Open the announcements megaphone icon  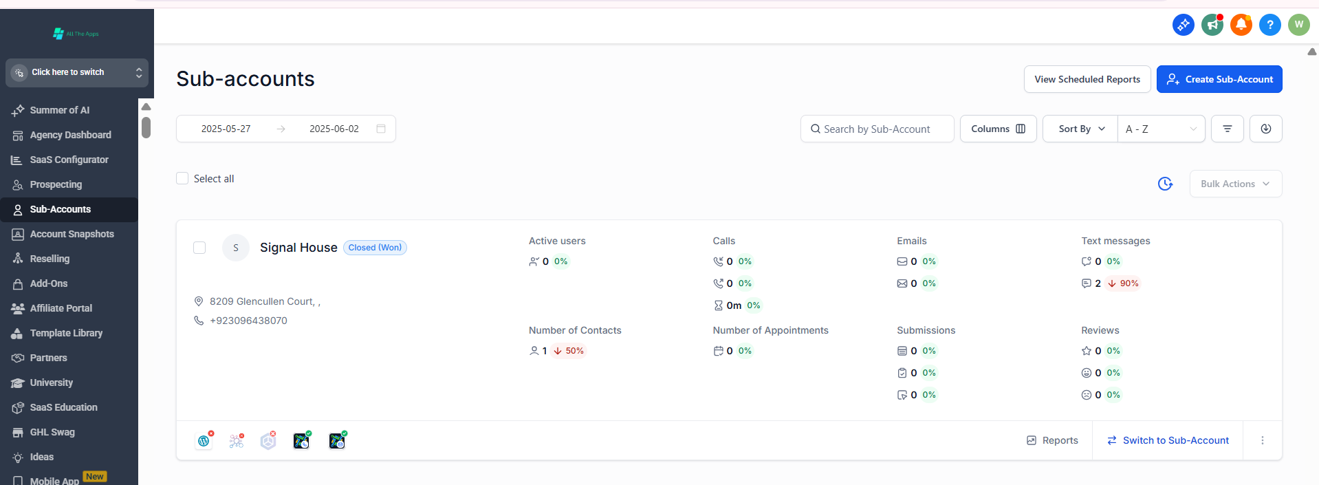(x=1212, y=25)
